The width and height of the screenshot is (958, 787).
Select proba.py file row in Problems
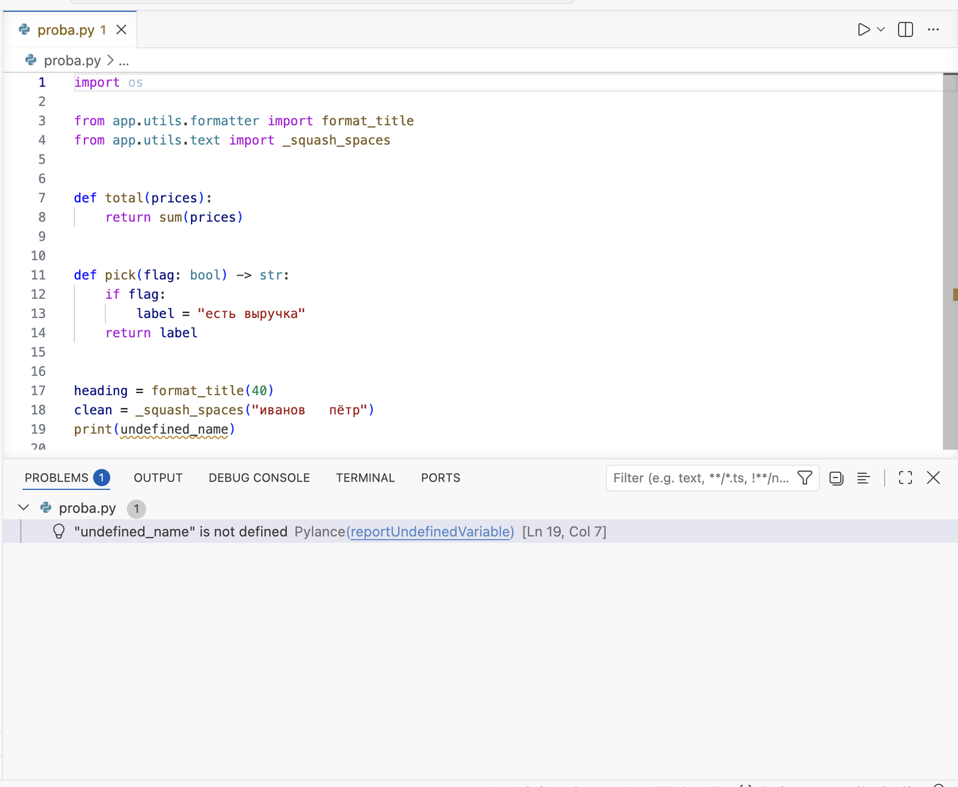(x=480, y=508)
